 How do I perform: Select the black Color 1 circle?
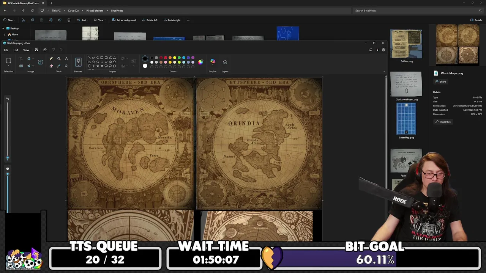coord(145,58)
